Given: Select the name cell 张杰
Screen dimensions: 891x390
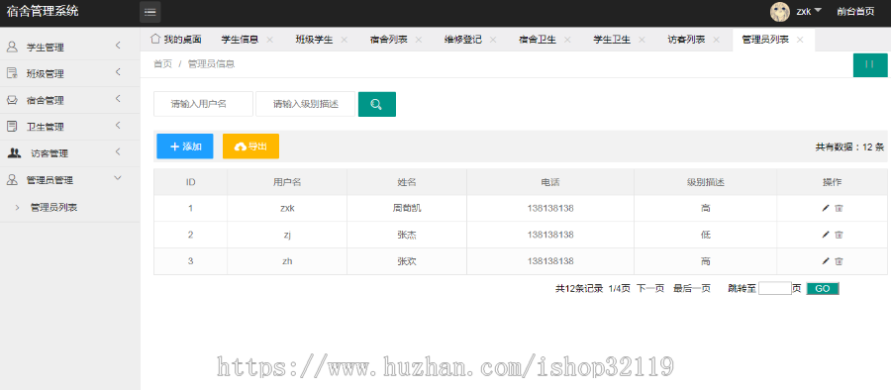Looking at the screenshot, I should (x=407, y=235).
